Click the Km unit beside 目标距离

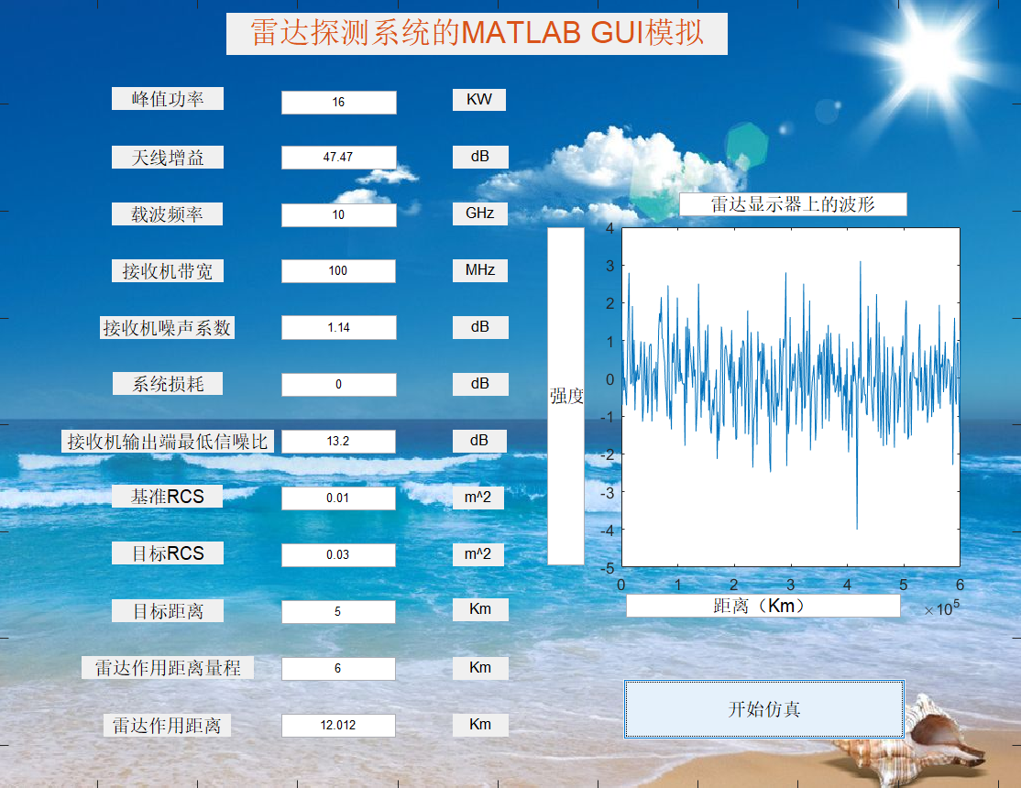[480, 609]
